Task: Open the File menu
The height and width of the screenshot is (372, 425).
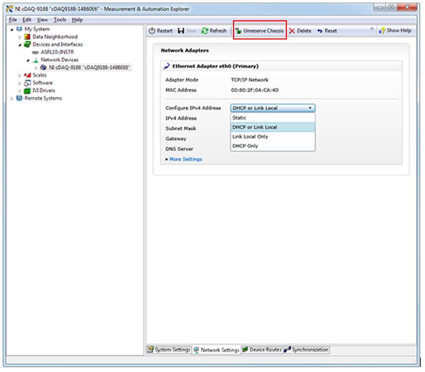Action: coord(13,20)
